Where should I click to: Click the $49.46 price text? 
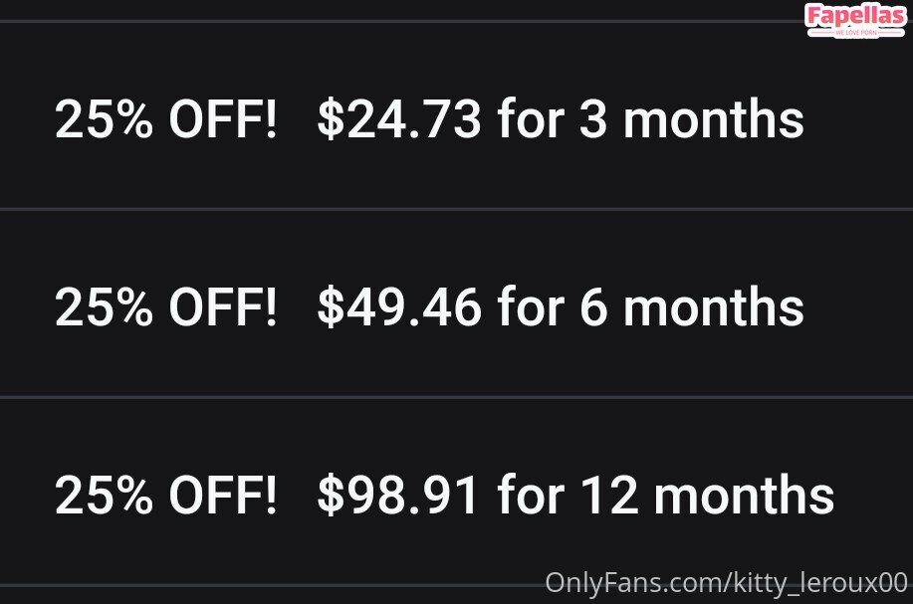point(398,308)
